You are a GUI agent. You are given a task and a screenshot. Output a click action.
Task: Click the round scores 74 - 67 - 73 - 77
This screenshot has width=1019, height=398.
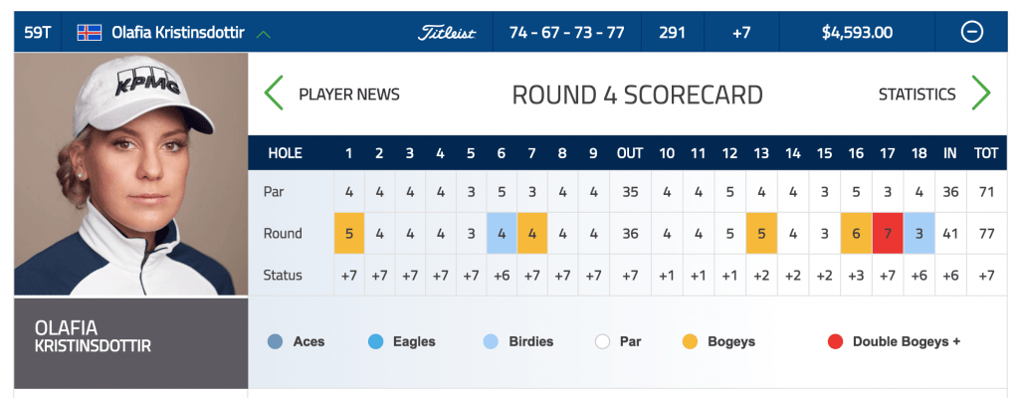click(x=566, y=33)
